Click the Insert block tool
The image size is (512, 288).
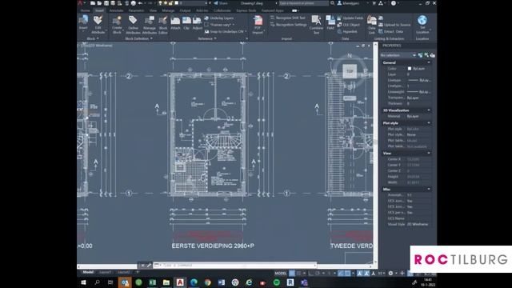pyautogui.click(x=83, y=23)
